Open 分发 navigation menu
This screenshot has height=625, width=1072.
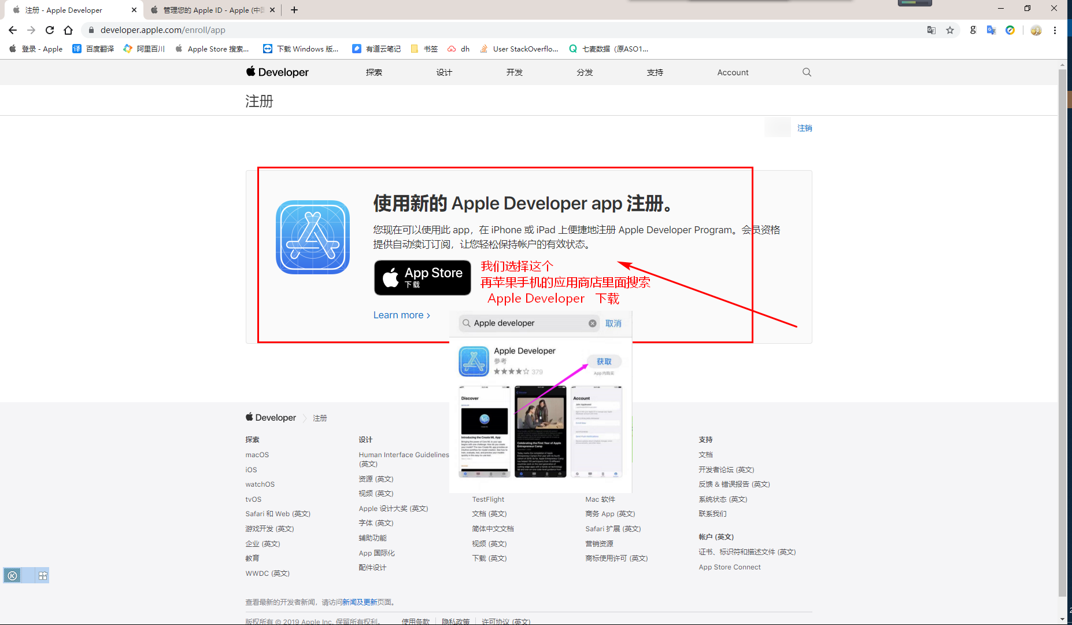pos(585,72)
